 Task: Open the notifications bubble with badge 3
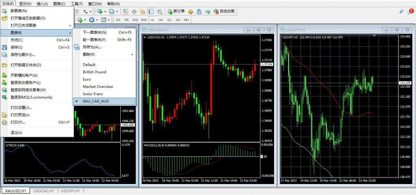coord(410,11)
